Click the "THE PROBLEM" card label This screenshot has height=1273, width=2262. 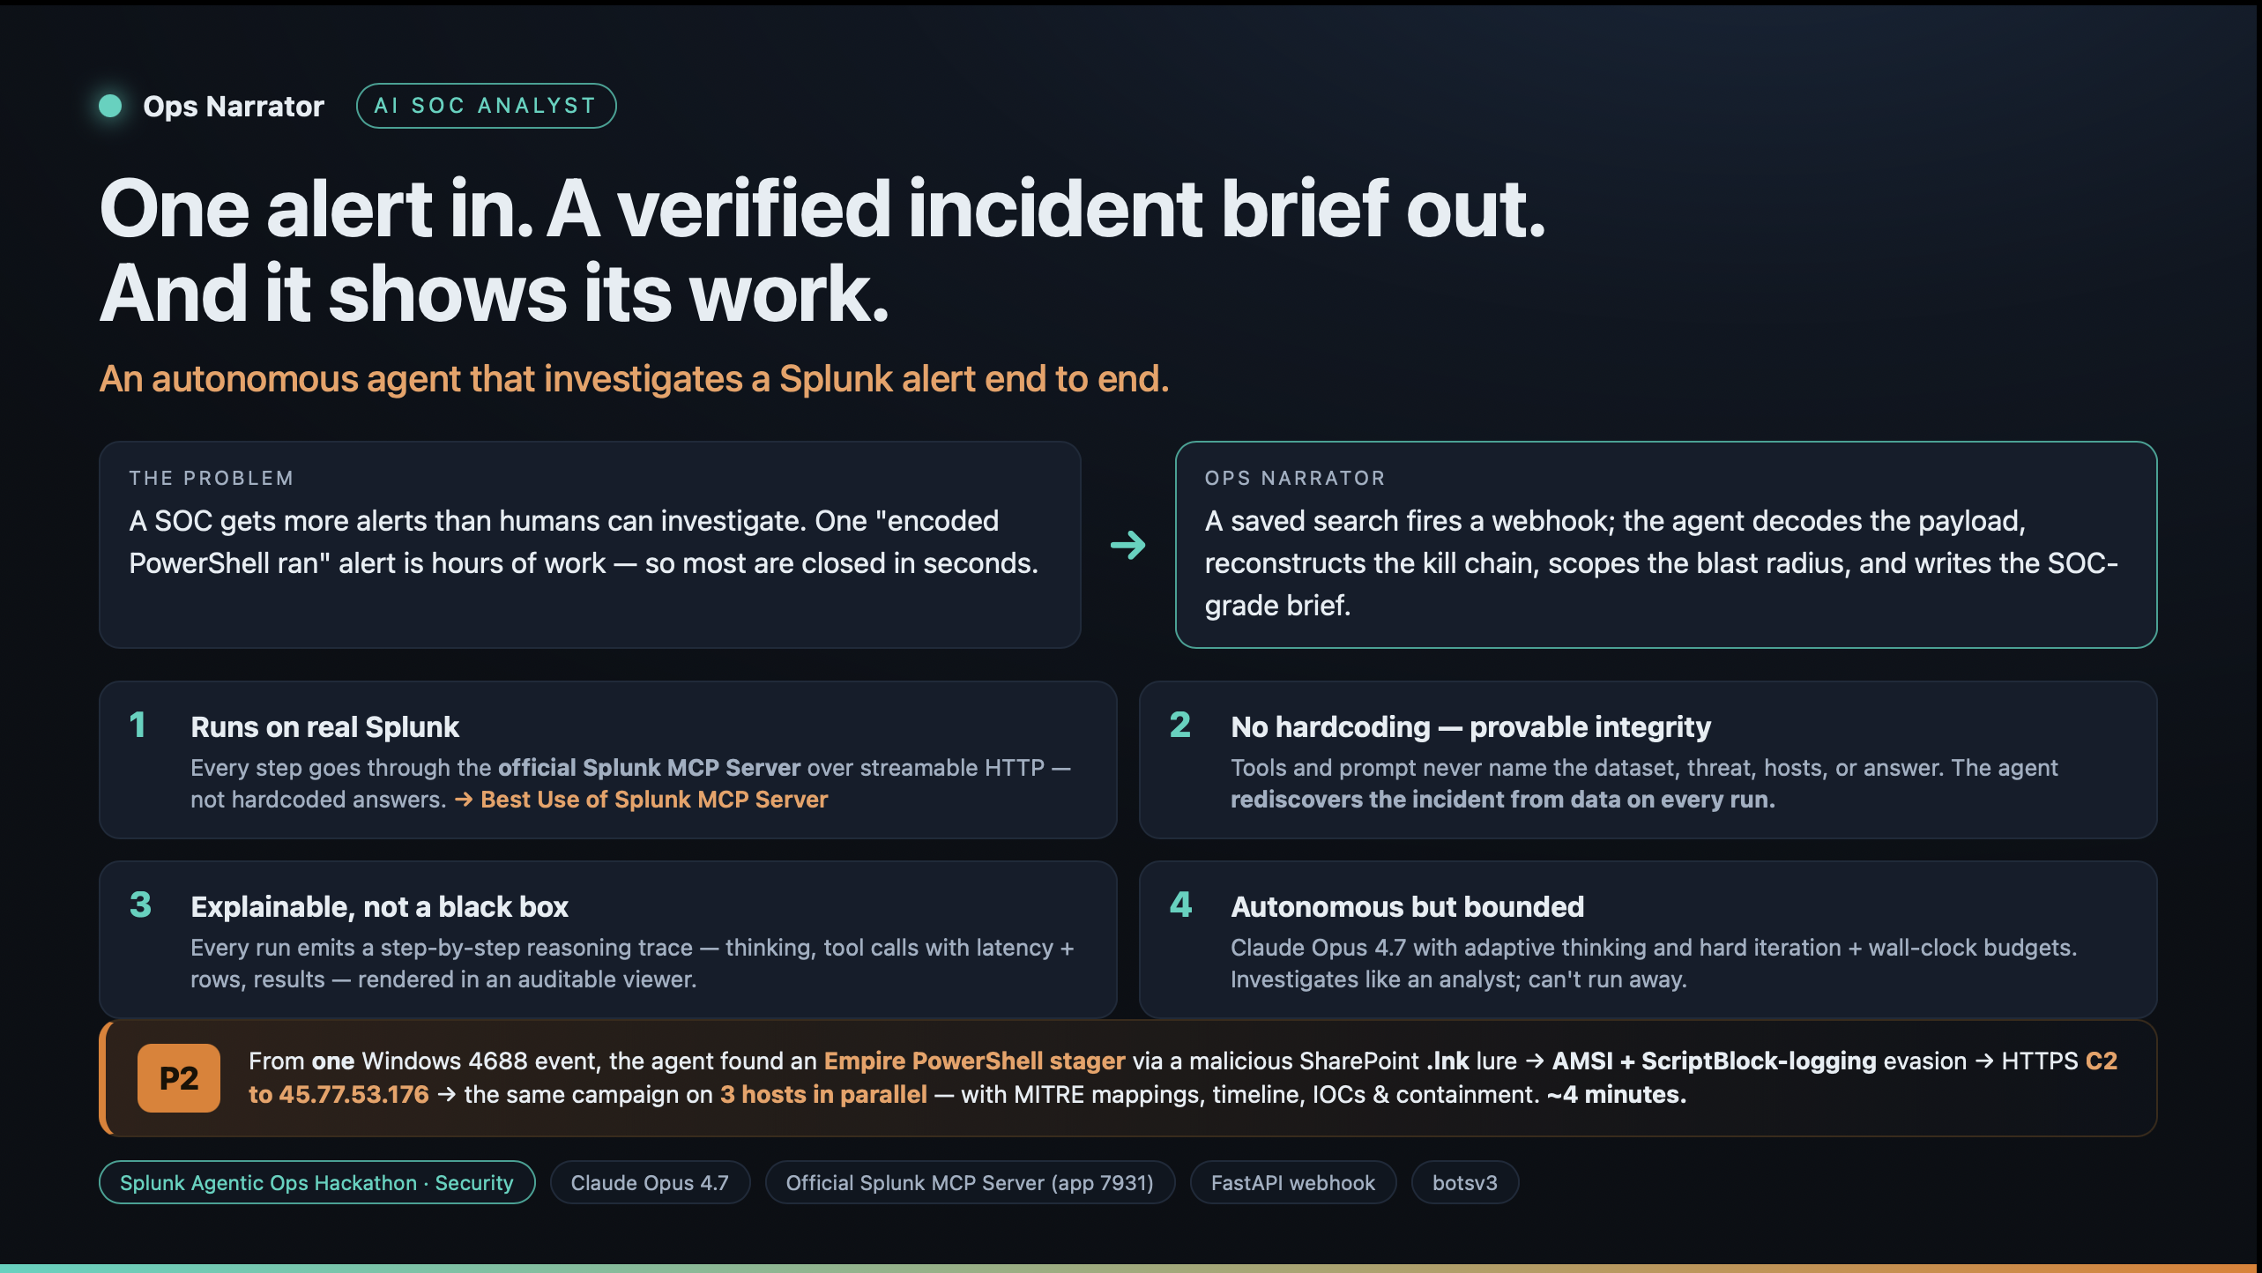[212, 478]
